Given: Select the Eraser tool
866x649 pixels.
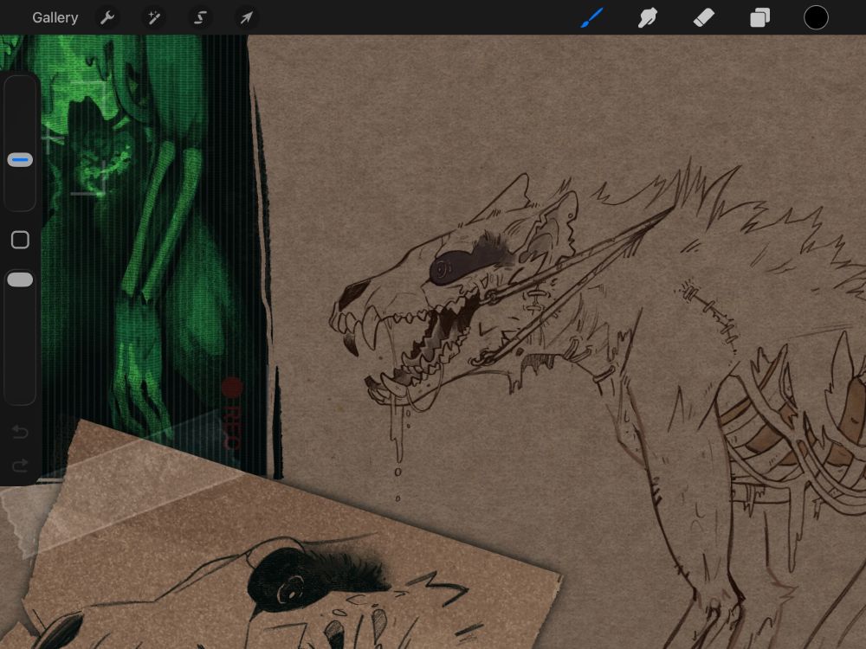Looking at the screenshot, I should tap(704, 17).
